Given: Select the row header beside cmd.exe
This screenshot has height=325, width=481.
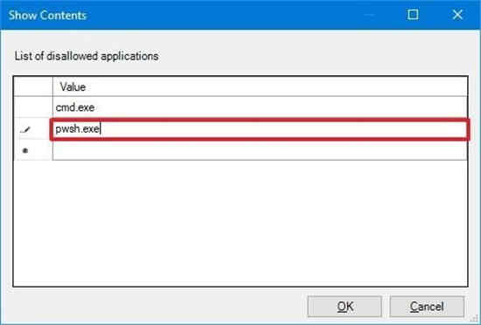Looking at the screenshot, I should pyautogui.click(x=33, y=107).
